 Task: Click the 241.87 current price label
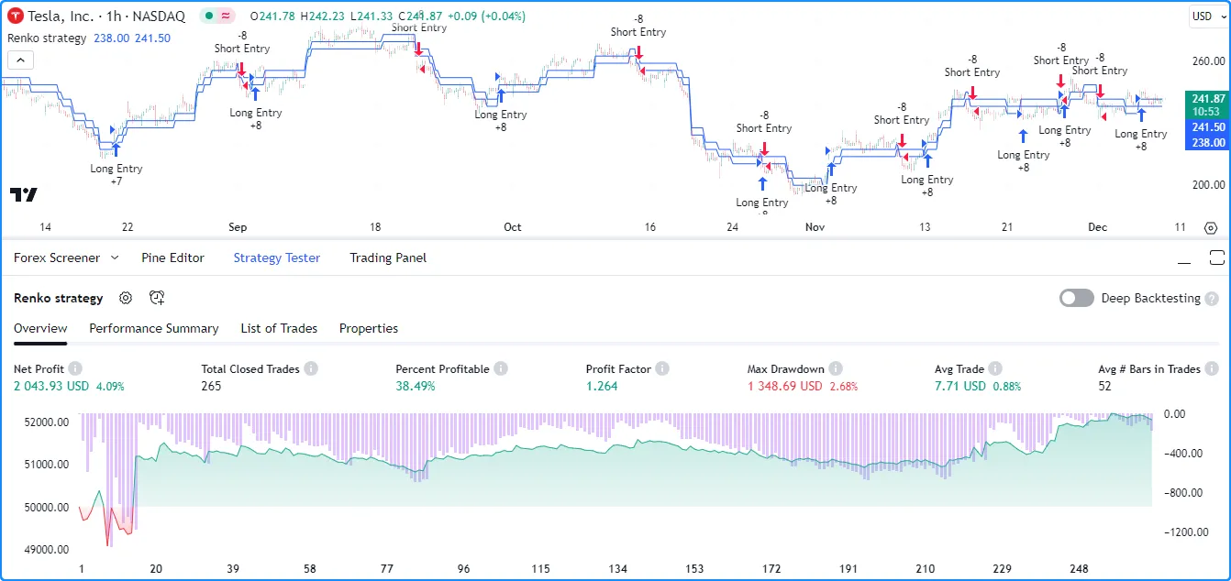coord(1206,99)
